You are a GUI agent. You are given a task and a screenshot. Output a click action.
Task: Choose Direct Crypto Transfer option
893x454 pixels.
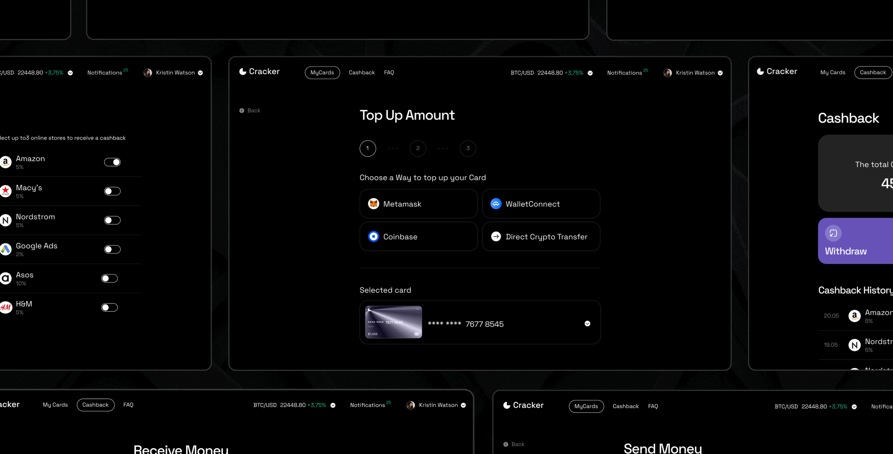click(541, 236)
